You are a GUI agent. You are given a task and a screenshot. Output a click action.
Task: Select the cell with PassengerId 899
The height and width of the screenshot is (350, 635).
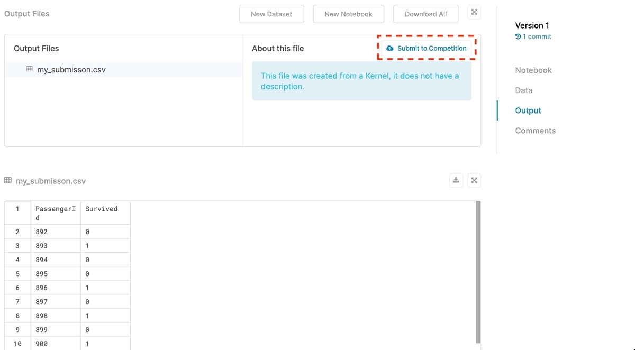pos(56,330)
